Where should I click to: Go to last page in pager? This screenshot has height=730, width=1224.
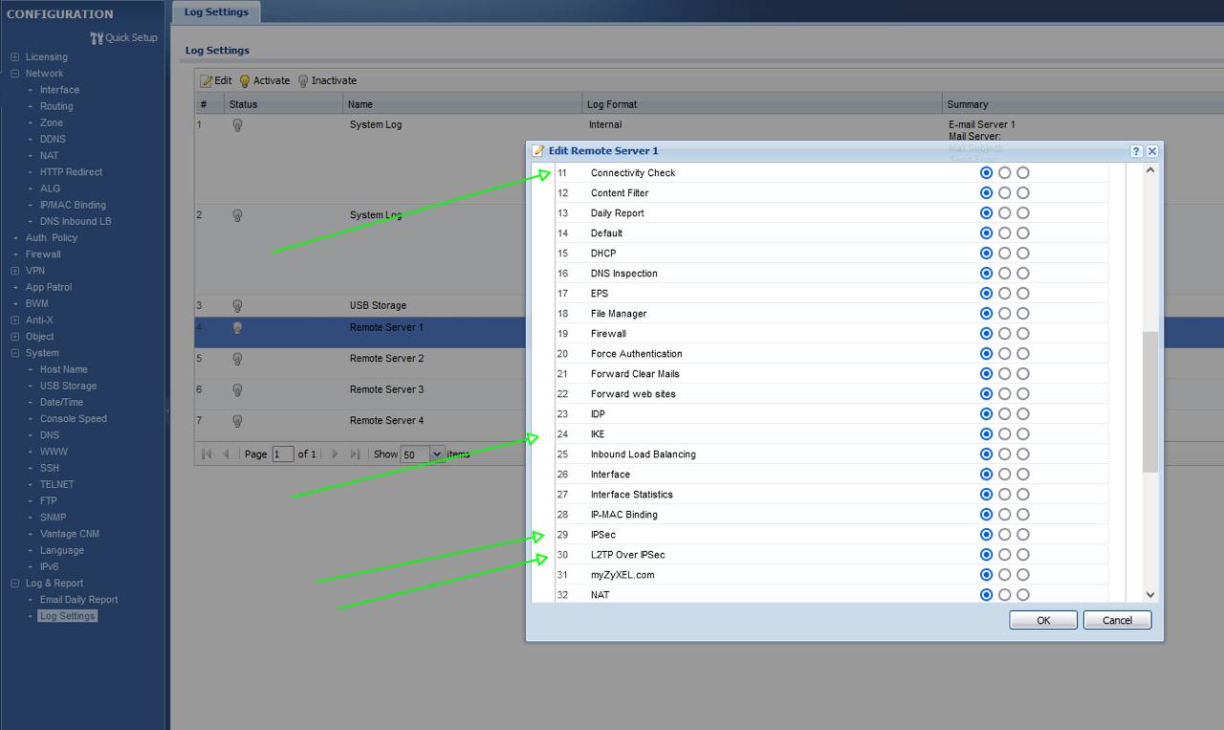point(355,454)
